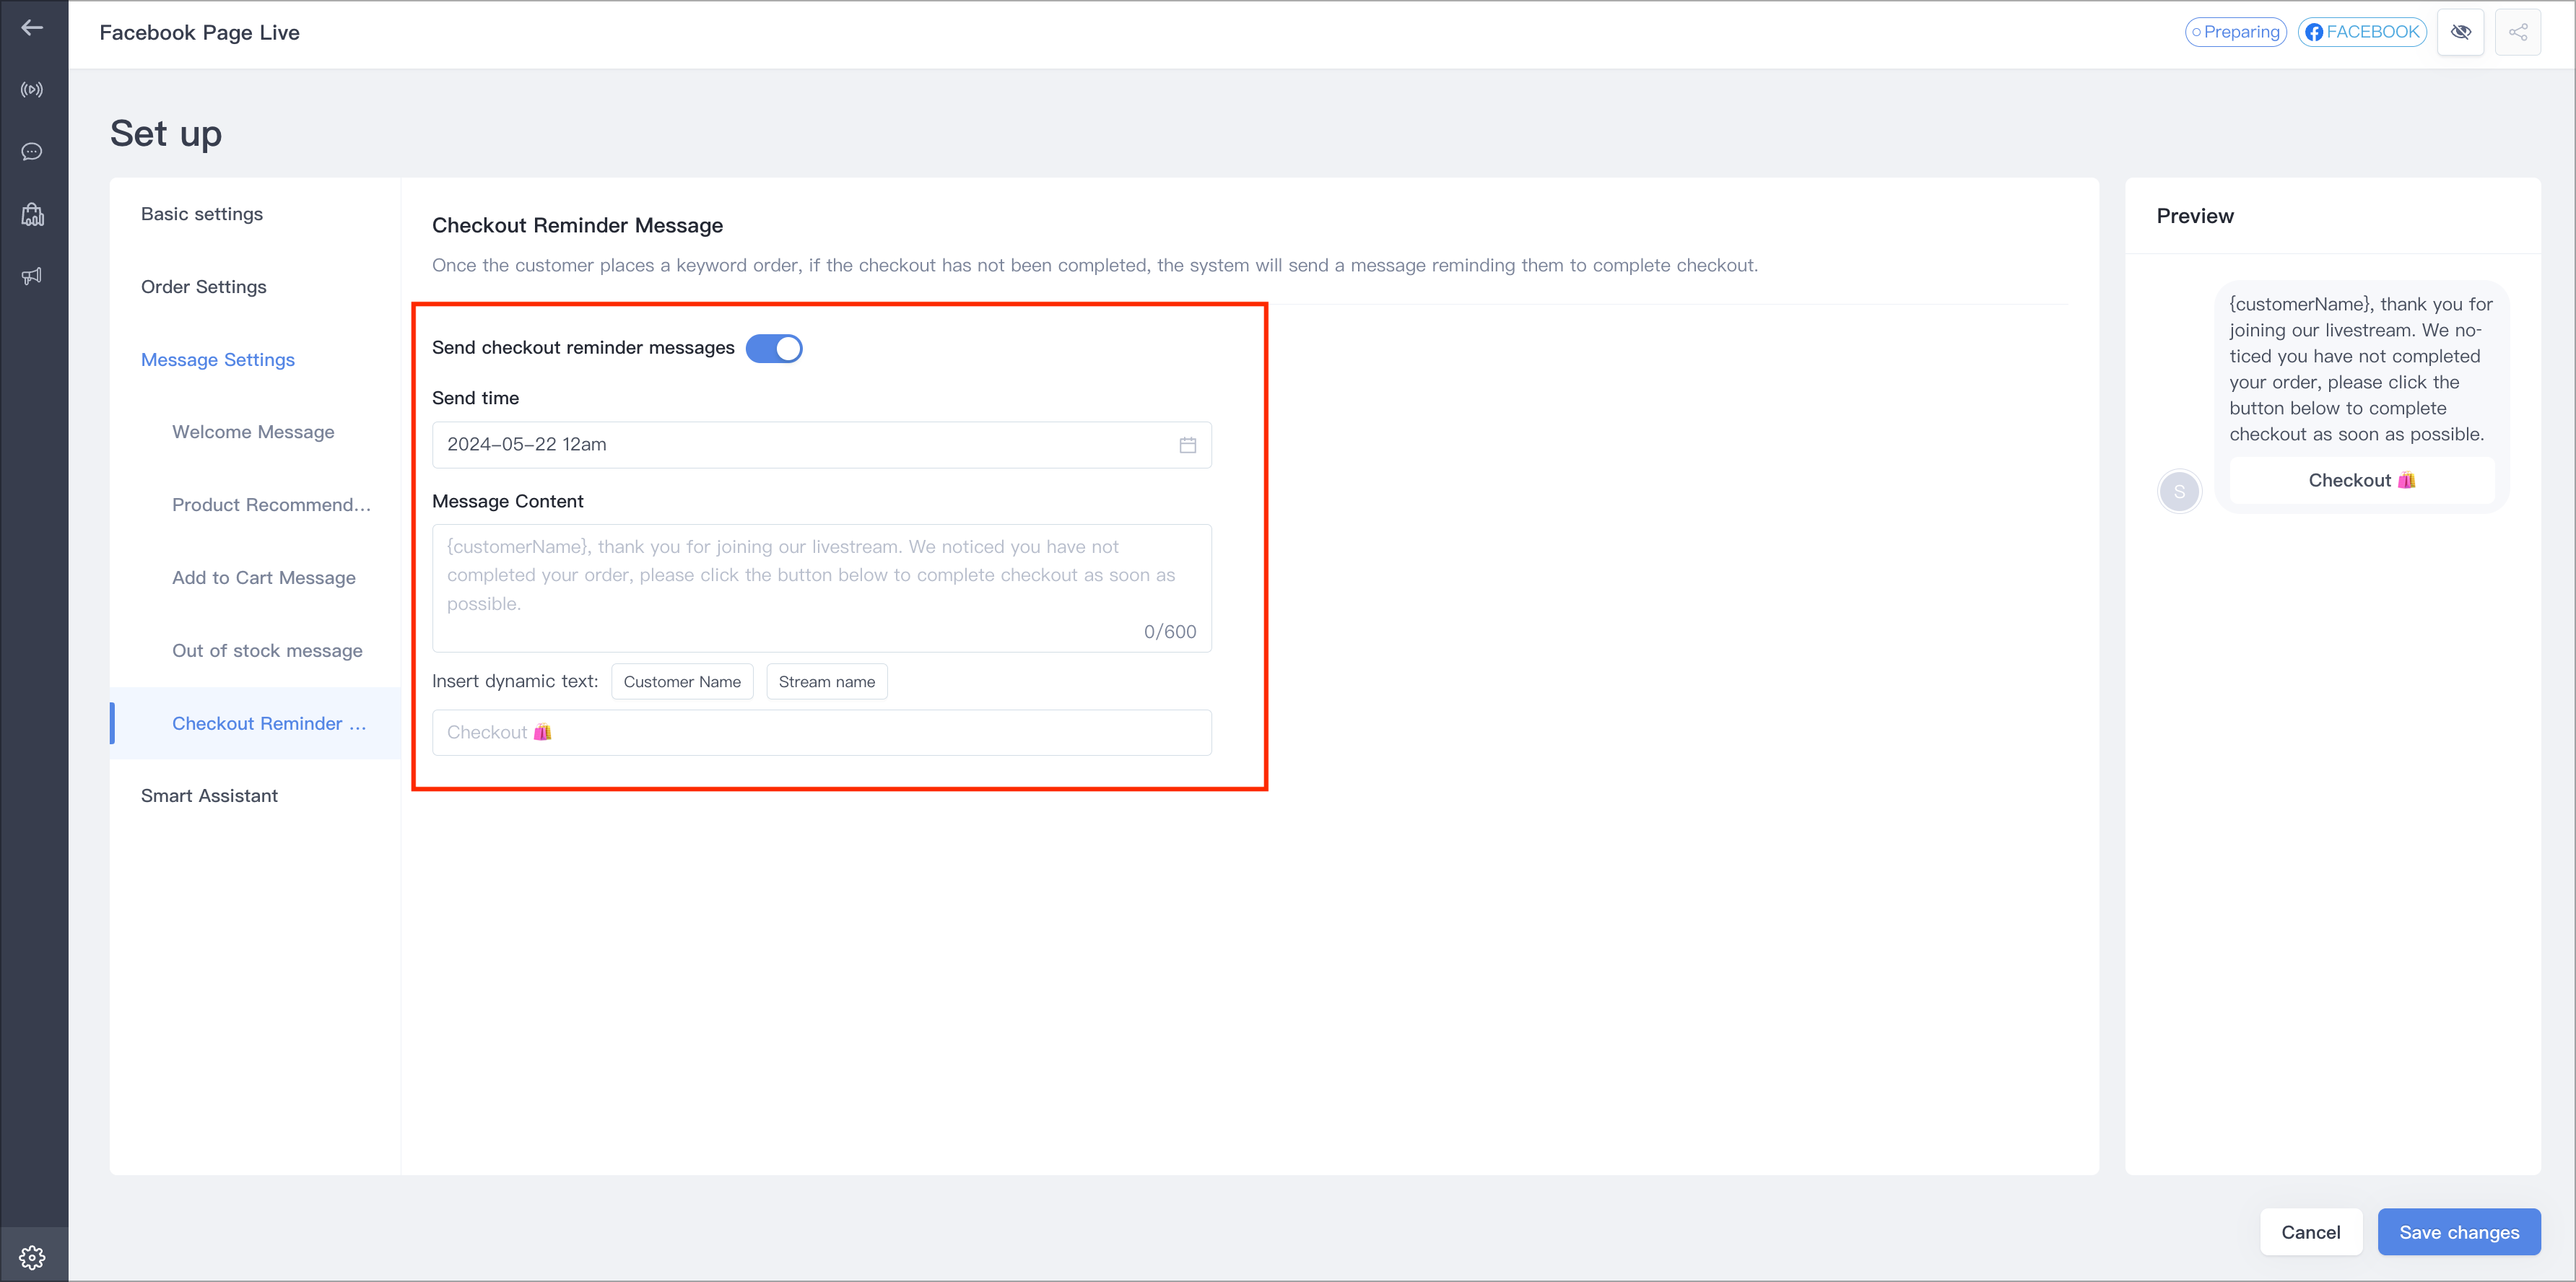Open Basic settings section
The image size is (2576, 1282).
pos(202,214)
